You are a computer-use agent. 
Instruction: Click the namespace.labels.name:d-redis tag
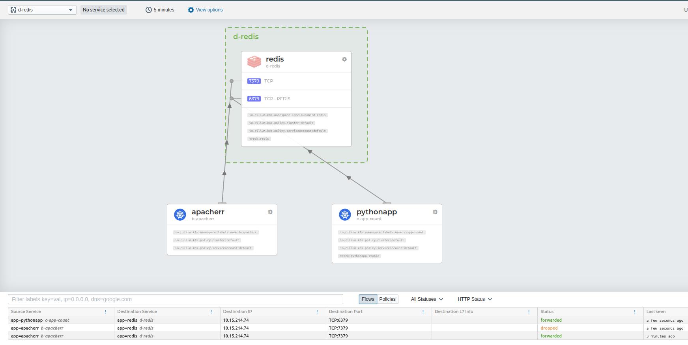tap(288, 115)
